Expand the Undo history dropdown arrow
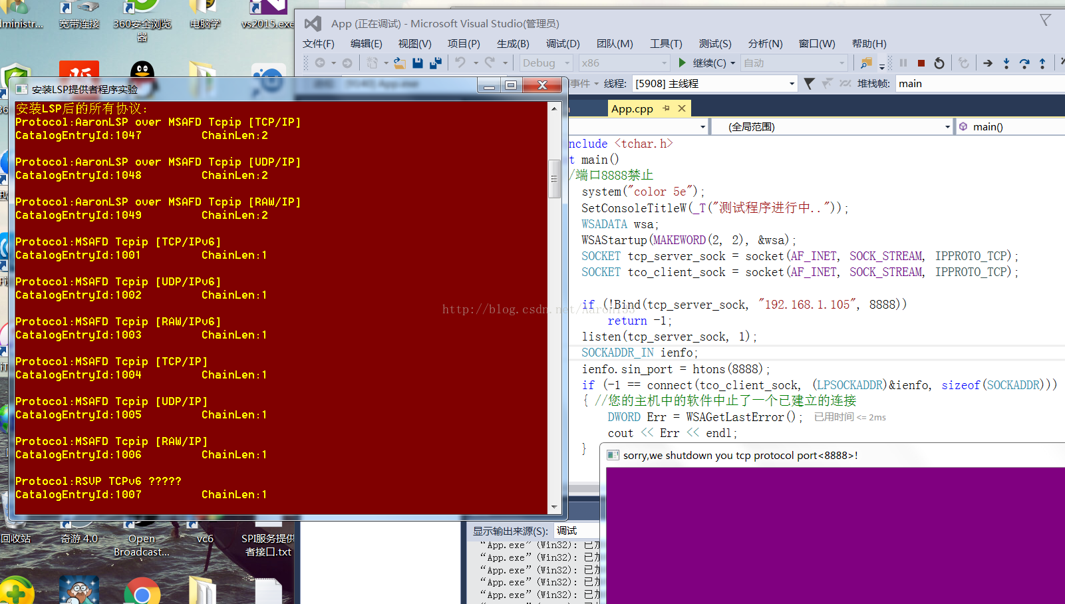Viewport: 1065px width, 604px height. coord(476,63)
